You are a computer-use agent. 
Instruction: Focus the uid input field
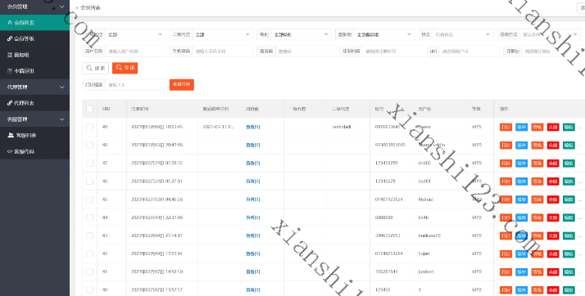click(x=469, y=51)
